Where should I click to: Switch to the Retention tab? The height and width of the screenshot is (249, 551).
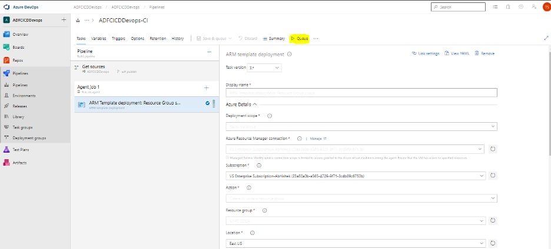tap(158, 39)
